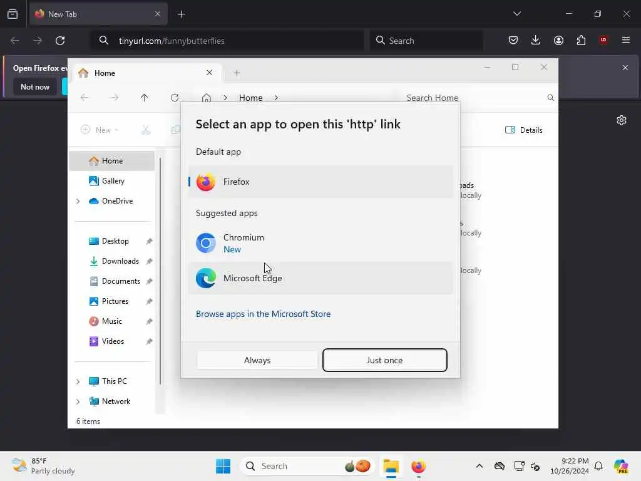Screen dimensions: 641x481
Task: Open OneDrive in the navigation pane
Action: [x=112, y=201]
